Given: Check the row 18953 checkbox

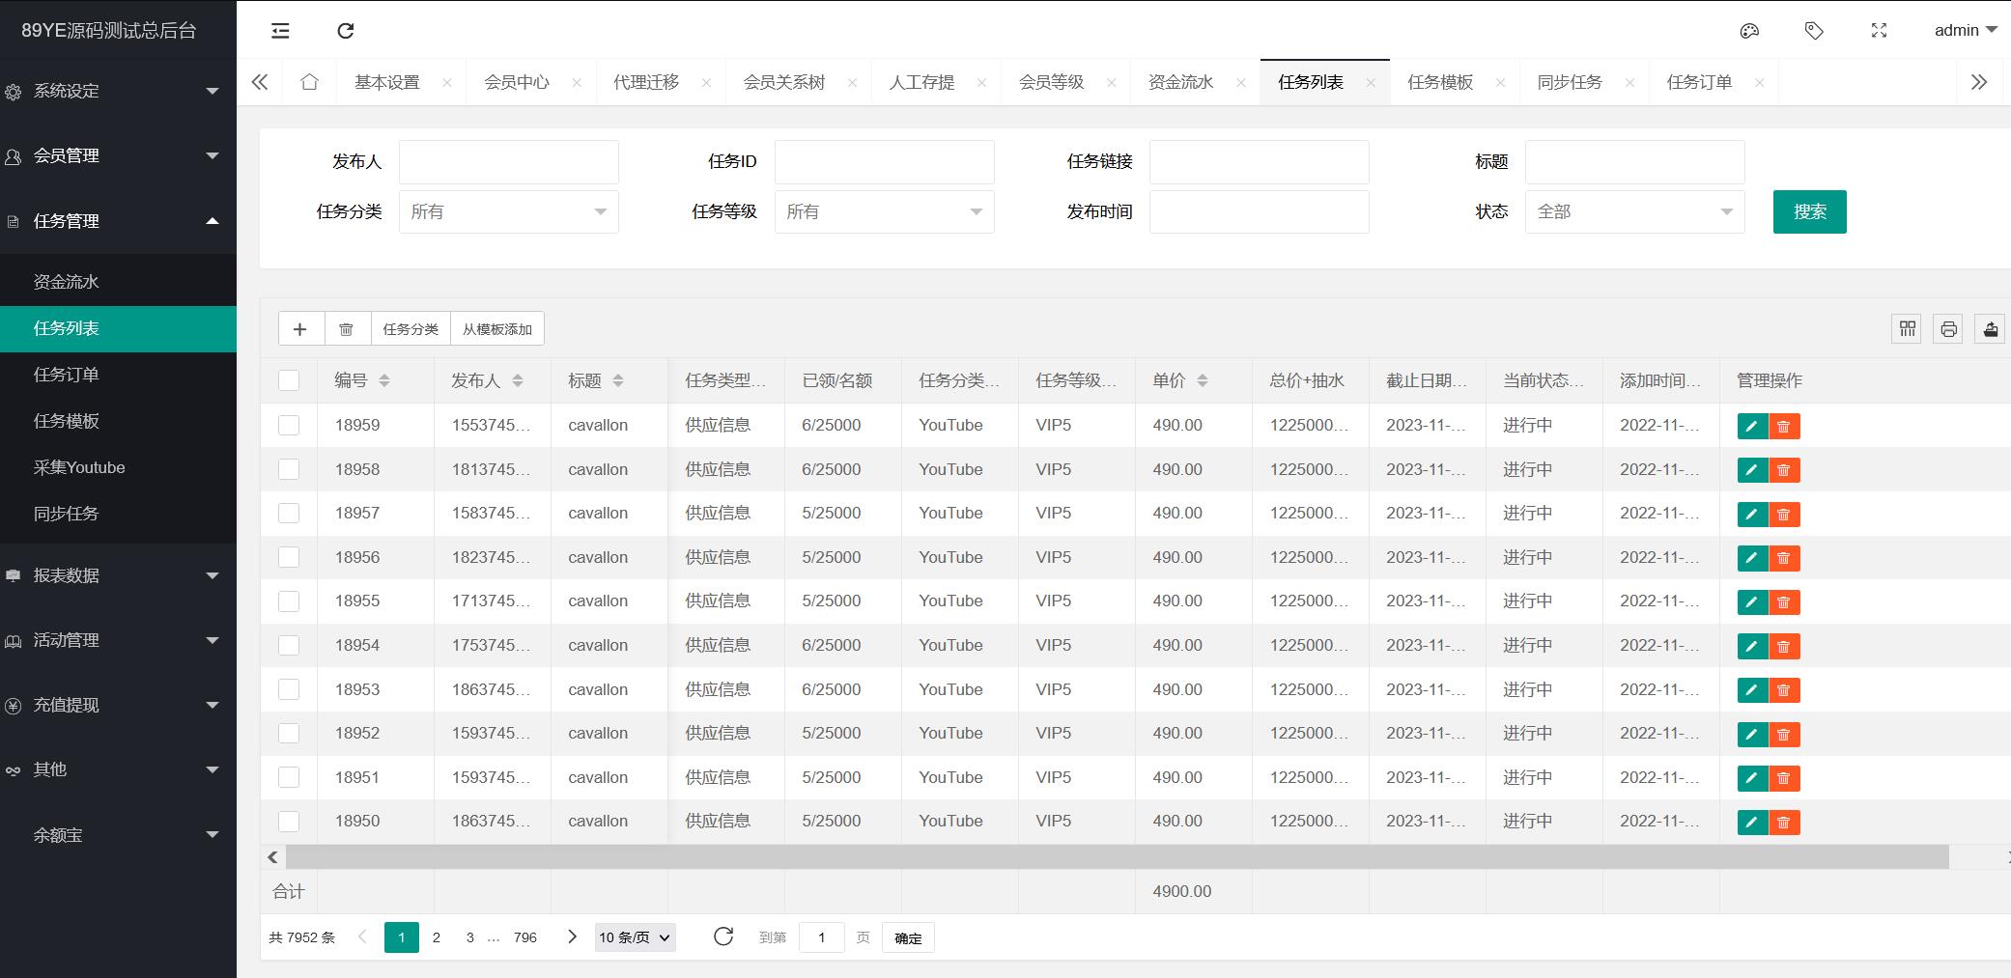Looking at the screenshot, I should 289,689.
